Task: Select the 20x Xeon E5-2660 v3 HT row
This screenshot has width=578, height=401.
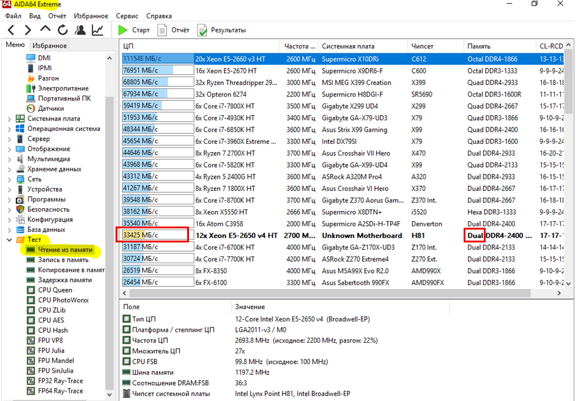Action: (343, 59)
